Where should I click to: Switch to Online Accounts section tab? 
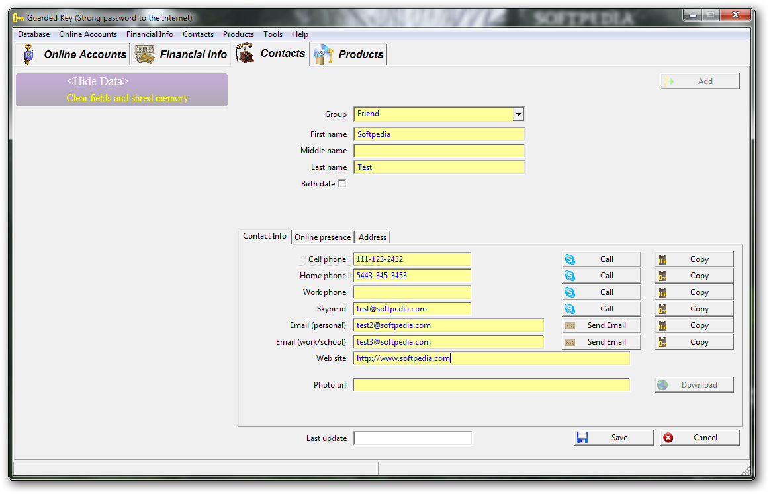73,54
